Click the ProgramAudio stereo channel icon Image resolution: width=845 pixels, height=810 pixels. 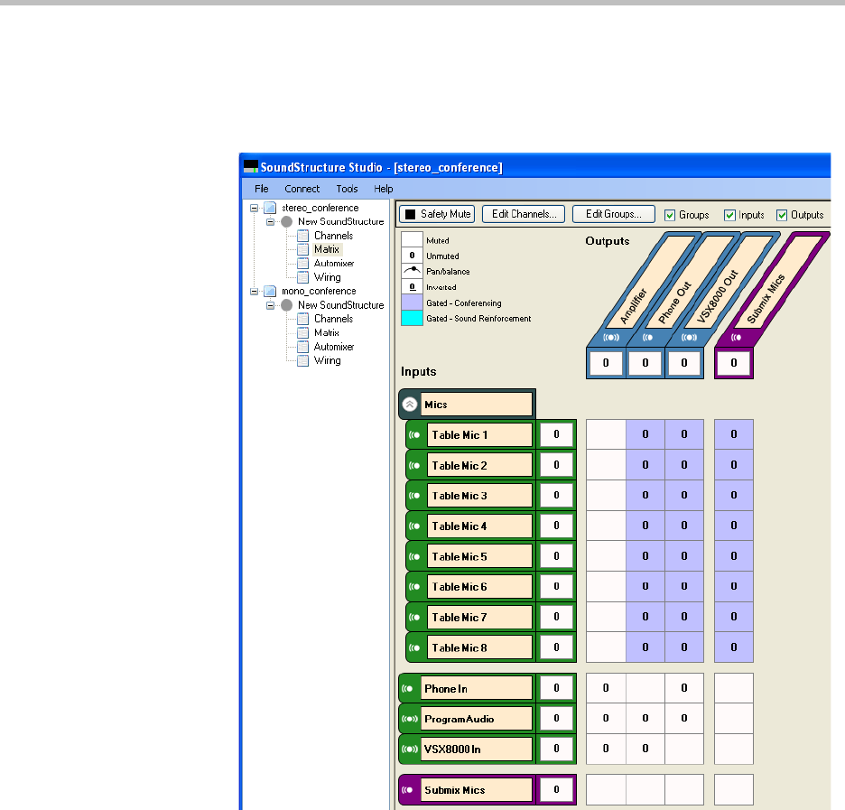coord(409,719)
